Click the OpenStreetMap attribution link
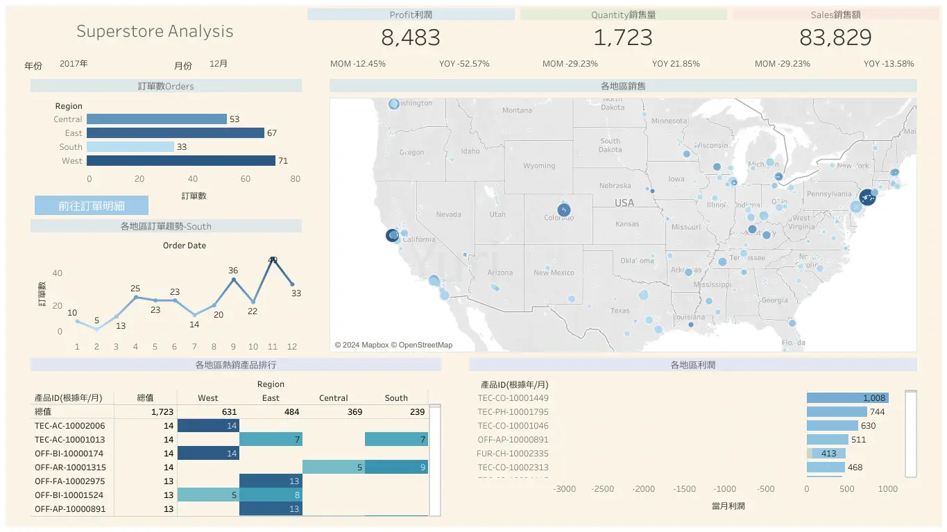 coord(426,345)
